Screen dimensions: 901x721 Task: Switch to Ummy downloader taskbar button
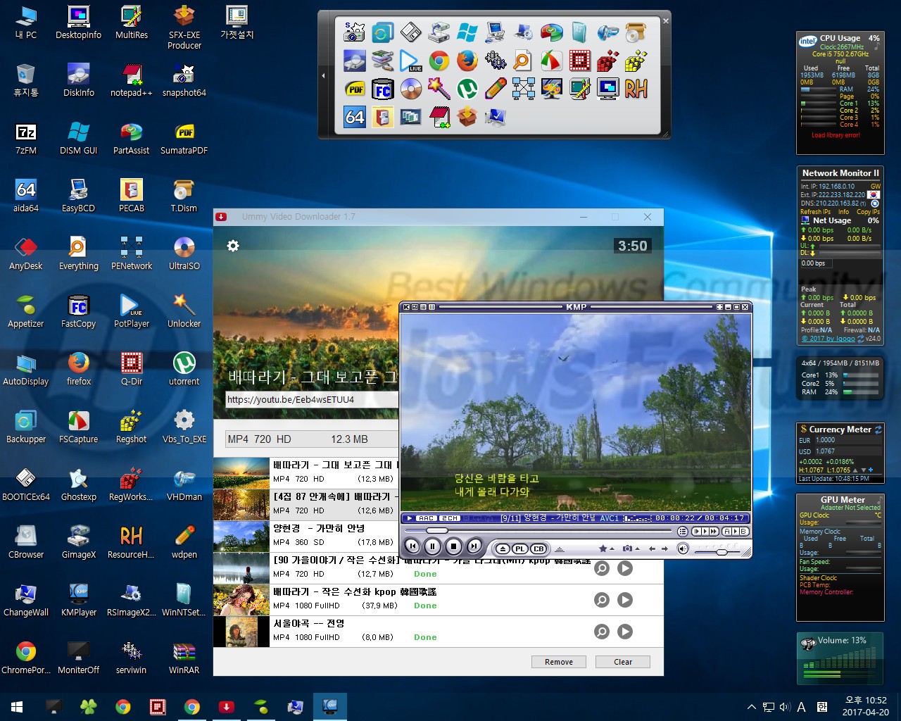pyautogui.click(x=227, y=707)
